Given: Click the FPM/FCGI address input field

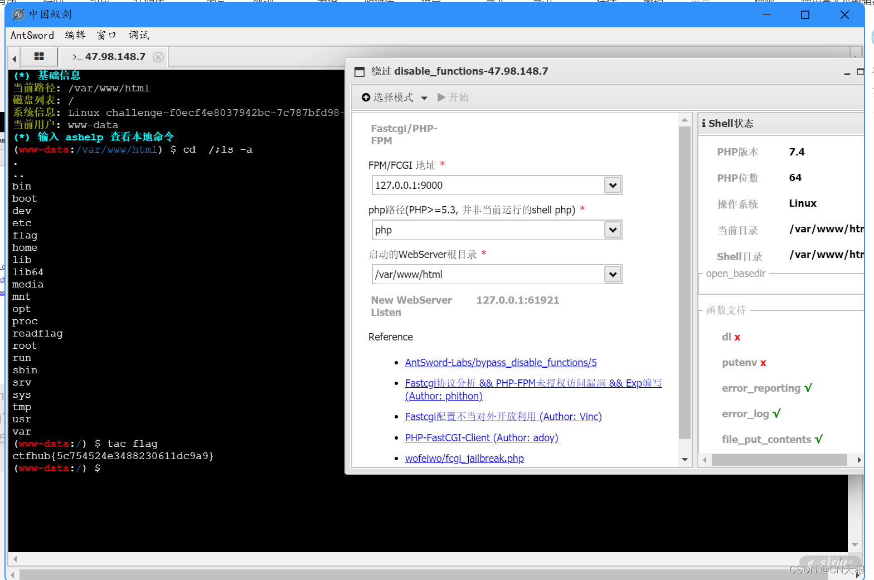Looking at the screenshot, I should point(488,185).
